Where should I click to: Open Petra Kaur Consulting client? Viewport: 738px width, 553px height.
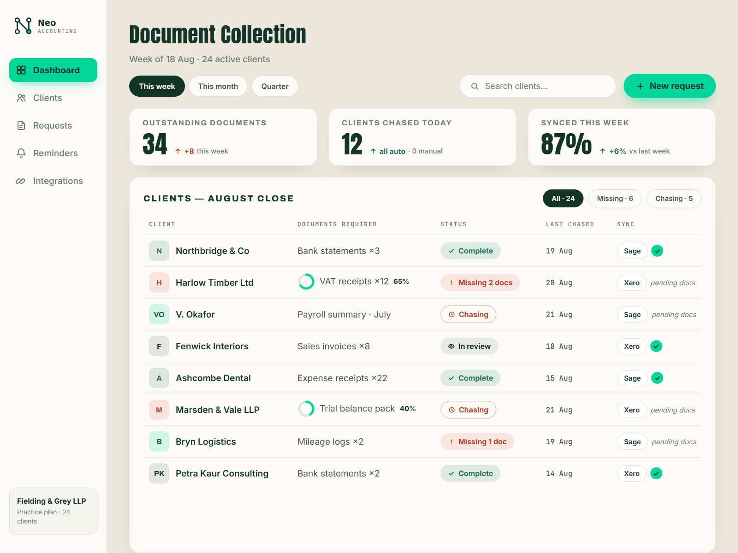pos(222,473)
